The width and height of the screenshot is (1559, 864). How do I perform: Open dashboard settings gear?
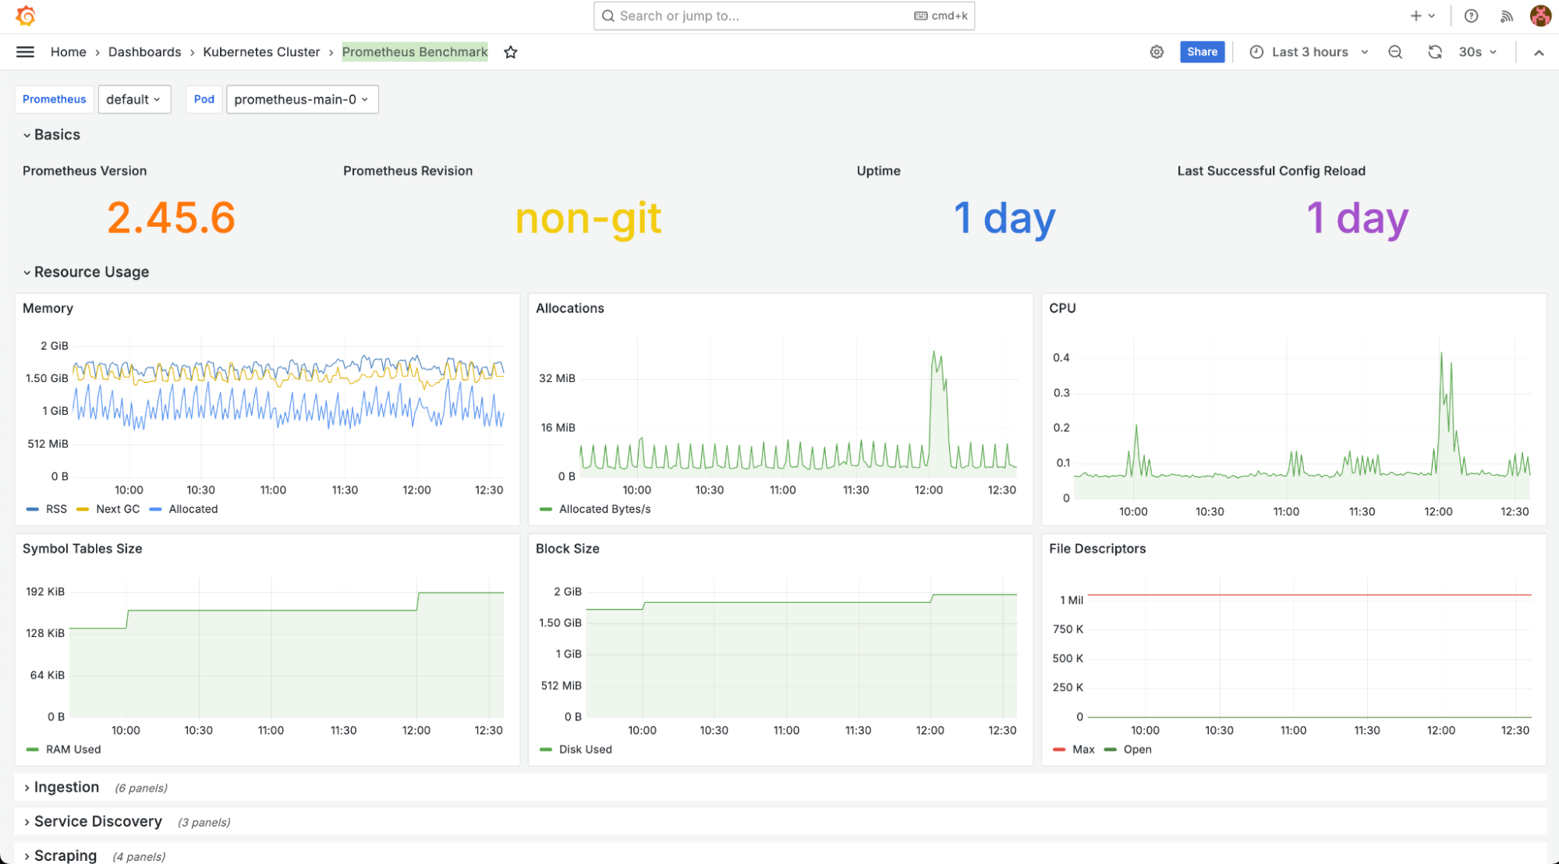point(1157,52)
